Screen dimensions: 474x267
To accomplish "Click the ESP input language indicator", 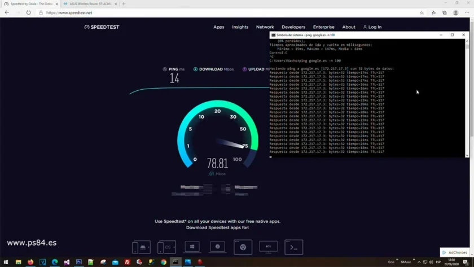I will click(x=438, y=262).
